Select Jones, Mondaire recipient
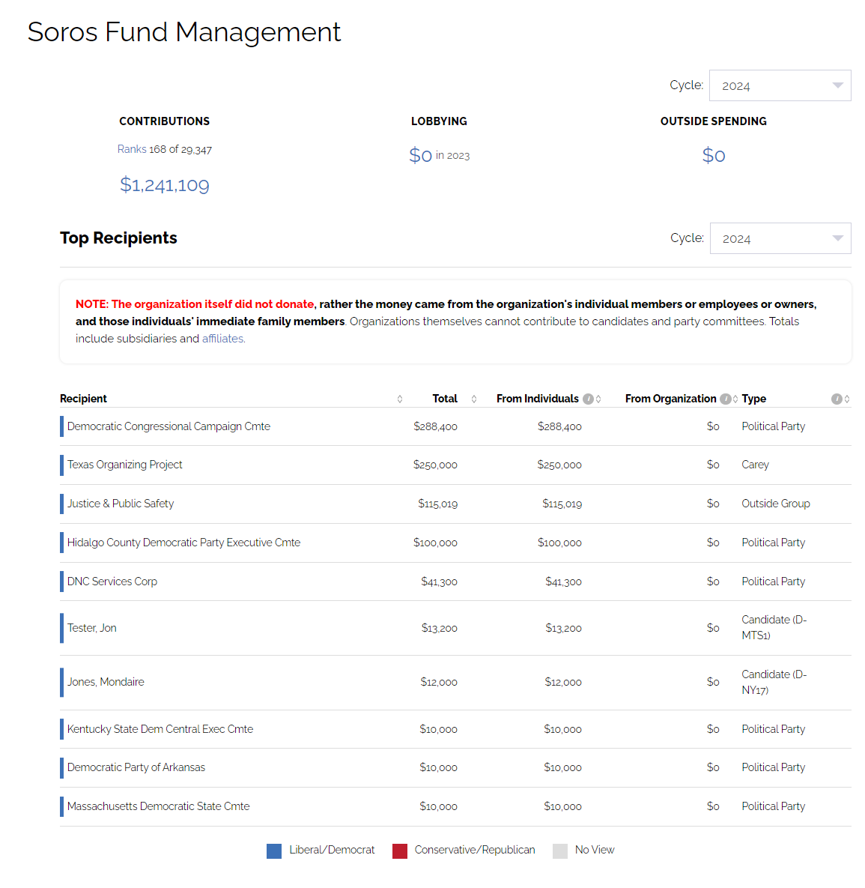Screen dimensions: 865x888 click(x=106, y=682)
